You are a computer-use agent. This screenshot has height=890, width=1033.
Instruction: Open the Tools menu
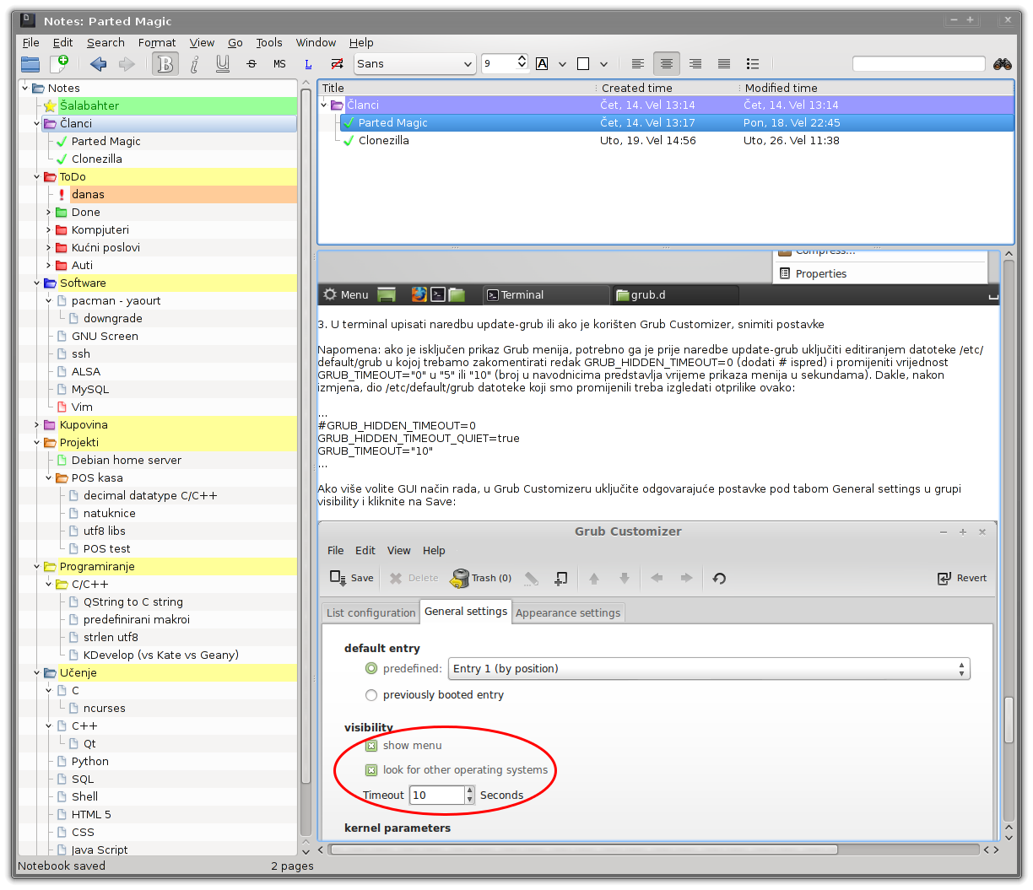pos(269,43)
